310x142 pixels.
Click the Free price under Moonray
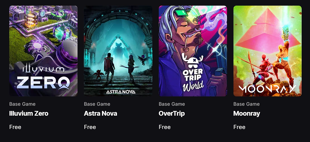pos(240,127)
